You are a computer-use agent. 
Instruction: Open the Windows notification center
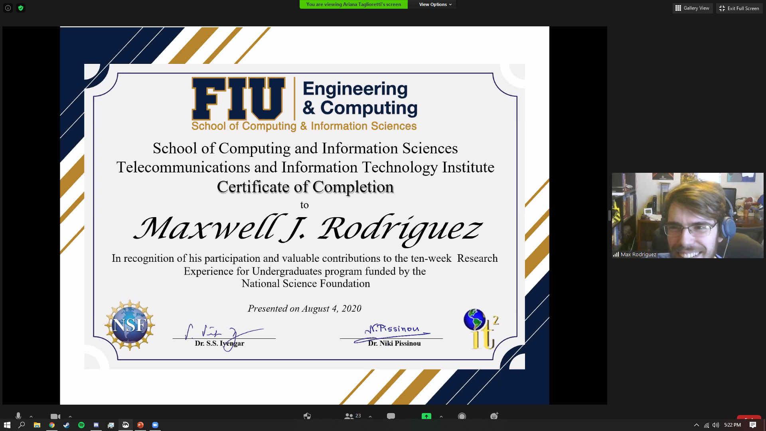coord(752,425)
